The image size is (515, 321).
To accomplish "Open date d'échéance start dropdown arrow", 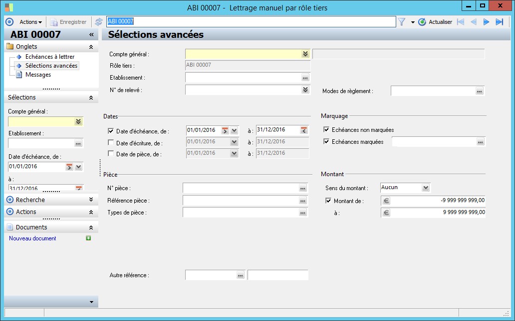I will (234, 131).
